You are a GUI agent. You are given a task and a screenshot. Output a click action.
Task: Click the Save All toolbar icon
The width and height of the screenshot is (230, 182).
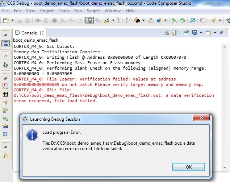point(28,20)
